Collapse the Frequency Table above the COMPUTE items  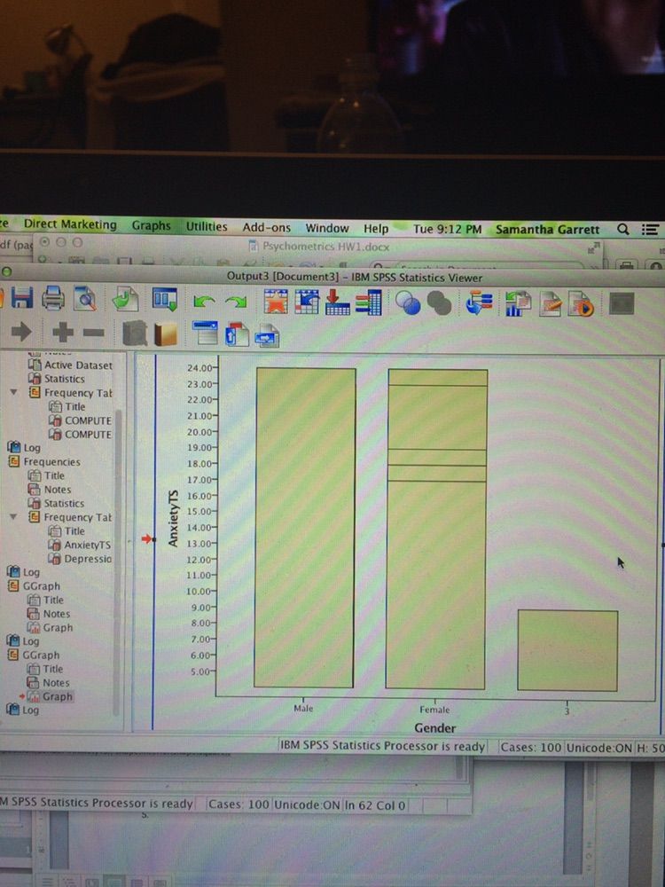(14, 392)
